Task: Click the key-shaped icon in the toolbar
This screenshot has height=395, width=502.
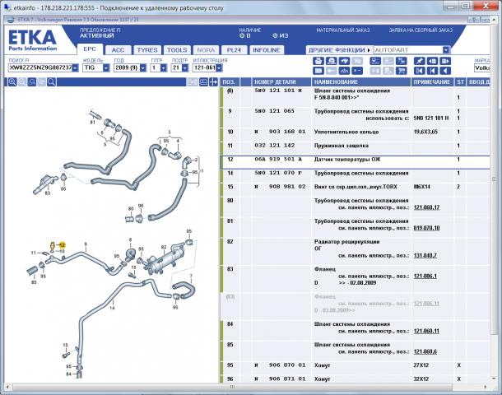Action: coord(357,71)
